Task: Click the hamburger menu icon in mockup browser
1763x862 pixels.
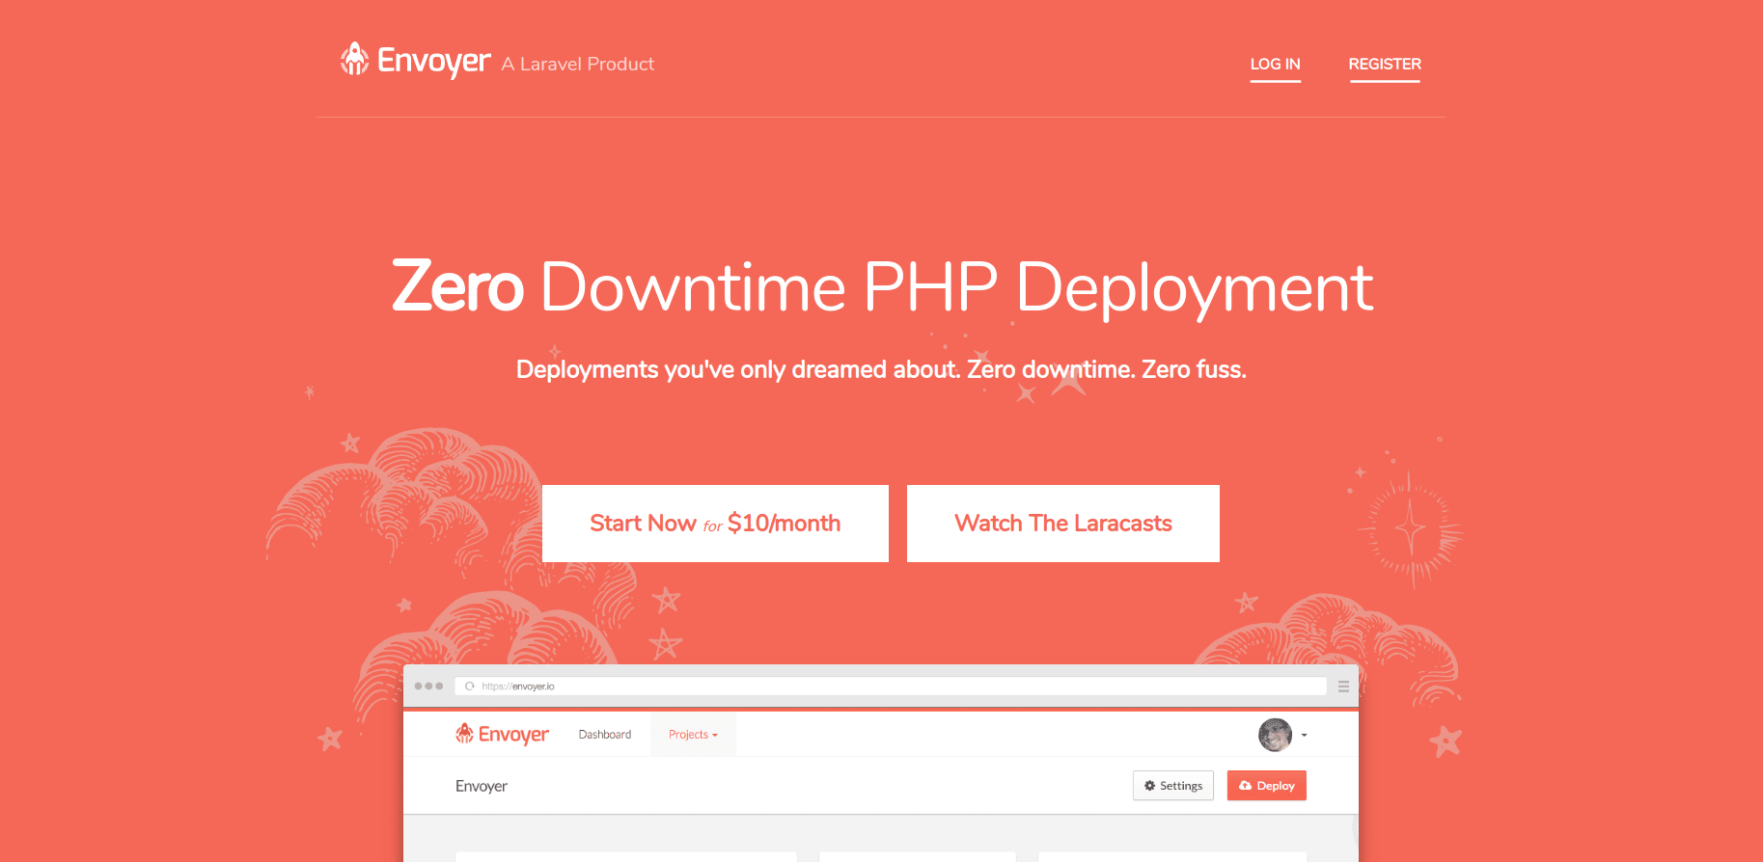Action: pyautogui.click(x=1343, y=687)
